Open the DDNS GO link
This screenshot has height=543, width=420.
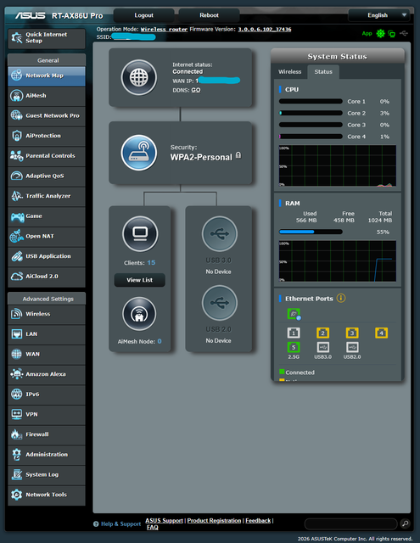196,90
